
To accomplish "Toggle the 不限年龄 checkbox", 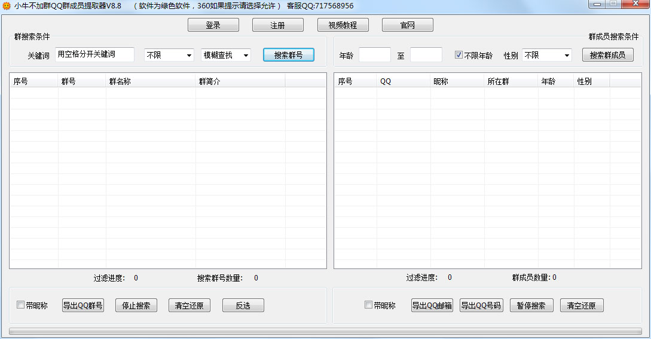I will click(x=459, y=55).
